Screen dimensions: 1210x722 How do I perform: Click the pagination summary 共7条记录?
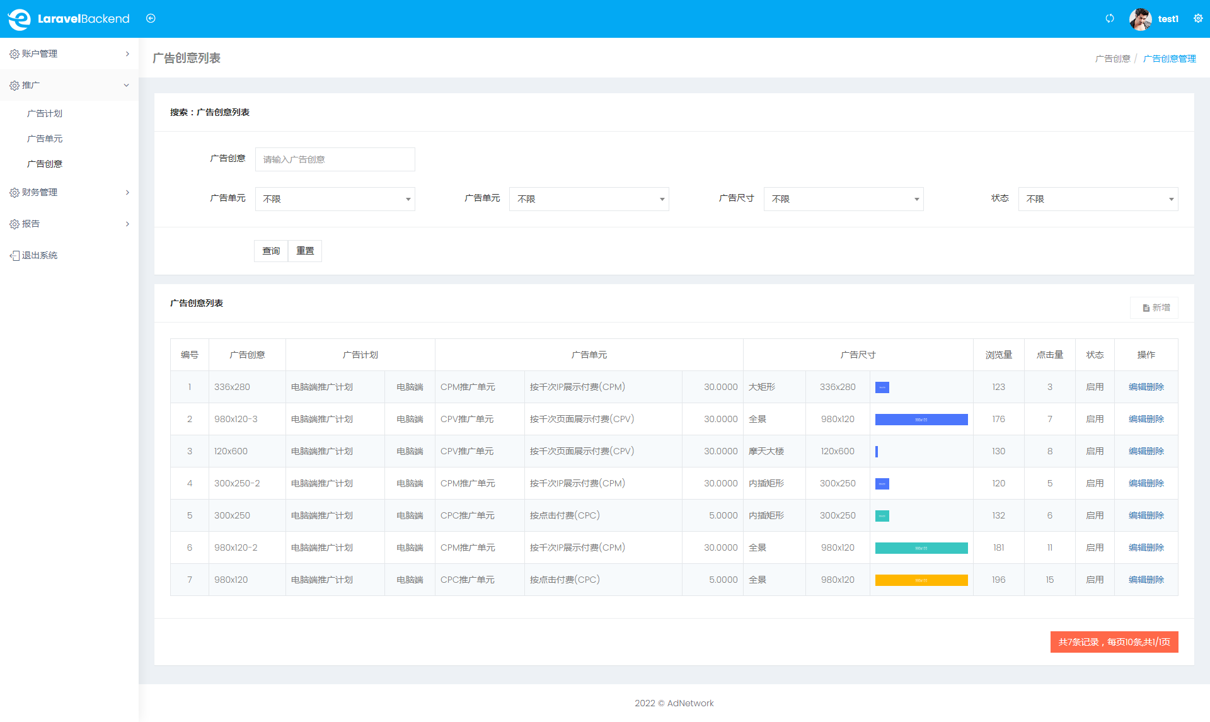(x=1114, y=642)
